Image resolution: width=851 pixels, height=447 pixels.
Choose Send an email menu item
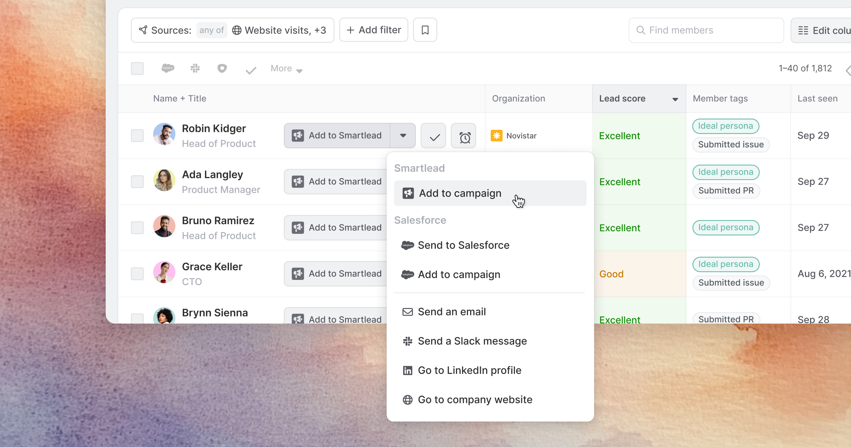click(x=490, y=312)
